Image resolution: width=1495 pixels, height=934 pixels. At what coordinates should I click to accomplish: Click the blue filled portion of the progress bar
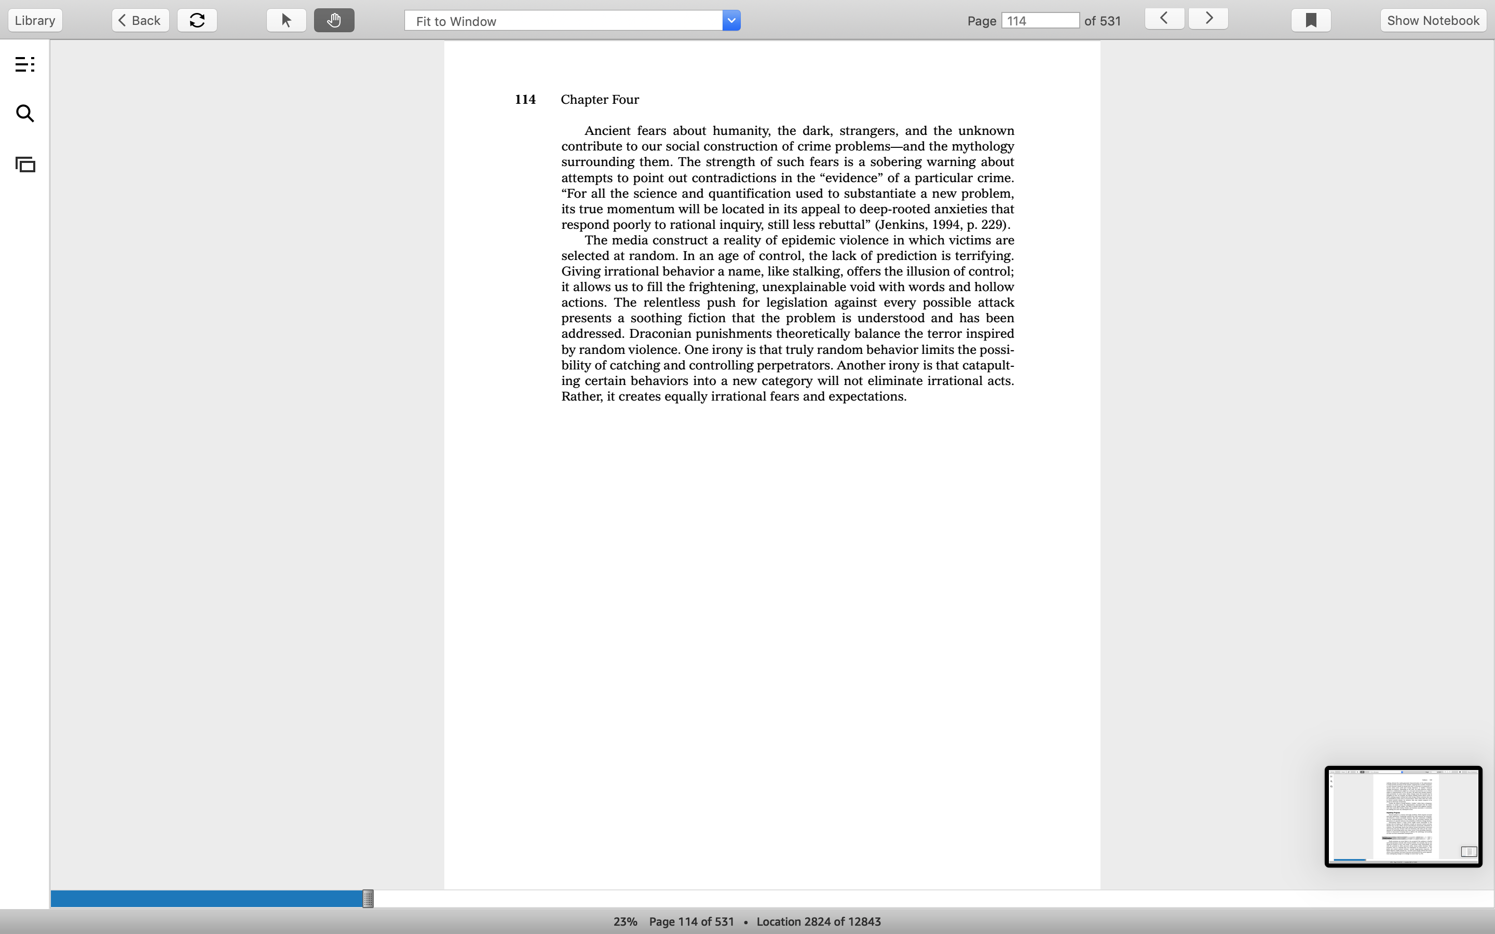click(x=206, y=899)
